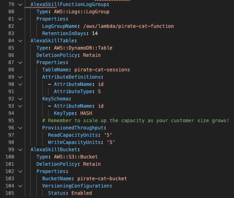Screen dimensions: 234x198
Task: Click ReadCapacityUnits key
Action: (x=73, y=135)
